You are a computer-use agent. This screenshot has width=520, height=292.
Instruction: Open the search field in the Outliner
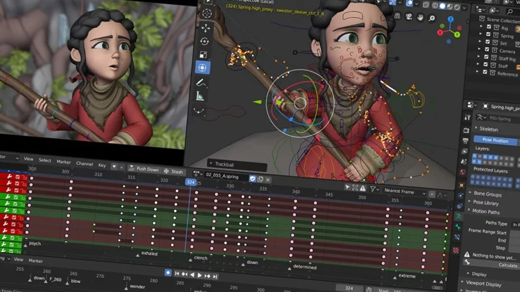(x=510, y=11)
